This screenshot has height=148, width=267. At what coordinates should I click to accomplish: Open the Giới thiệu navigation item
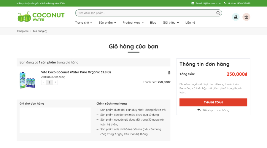(x=169, y=22)
